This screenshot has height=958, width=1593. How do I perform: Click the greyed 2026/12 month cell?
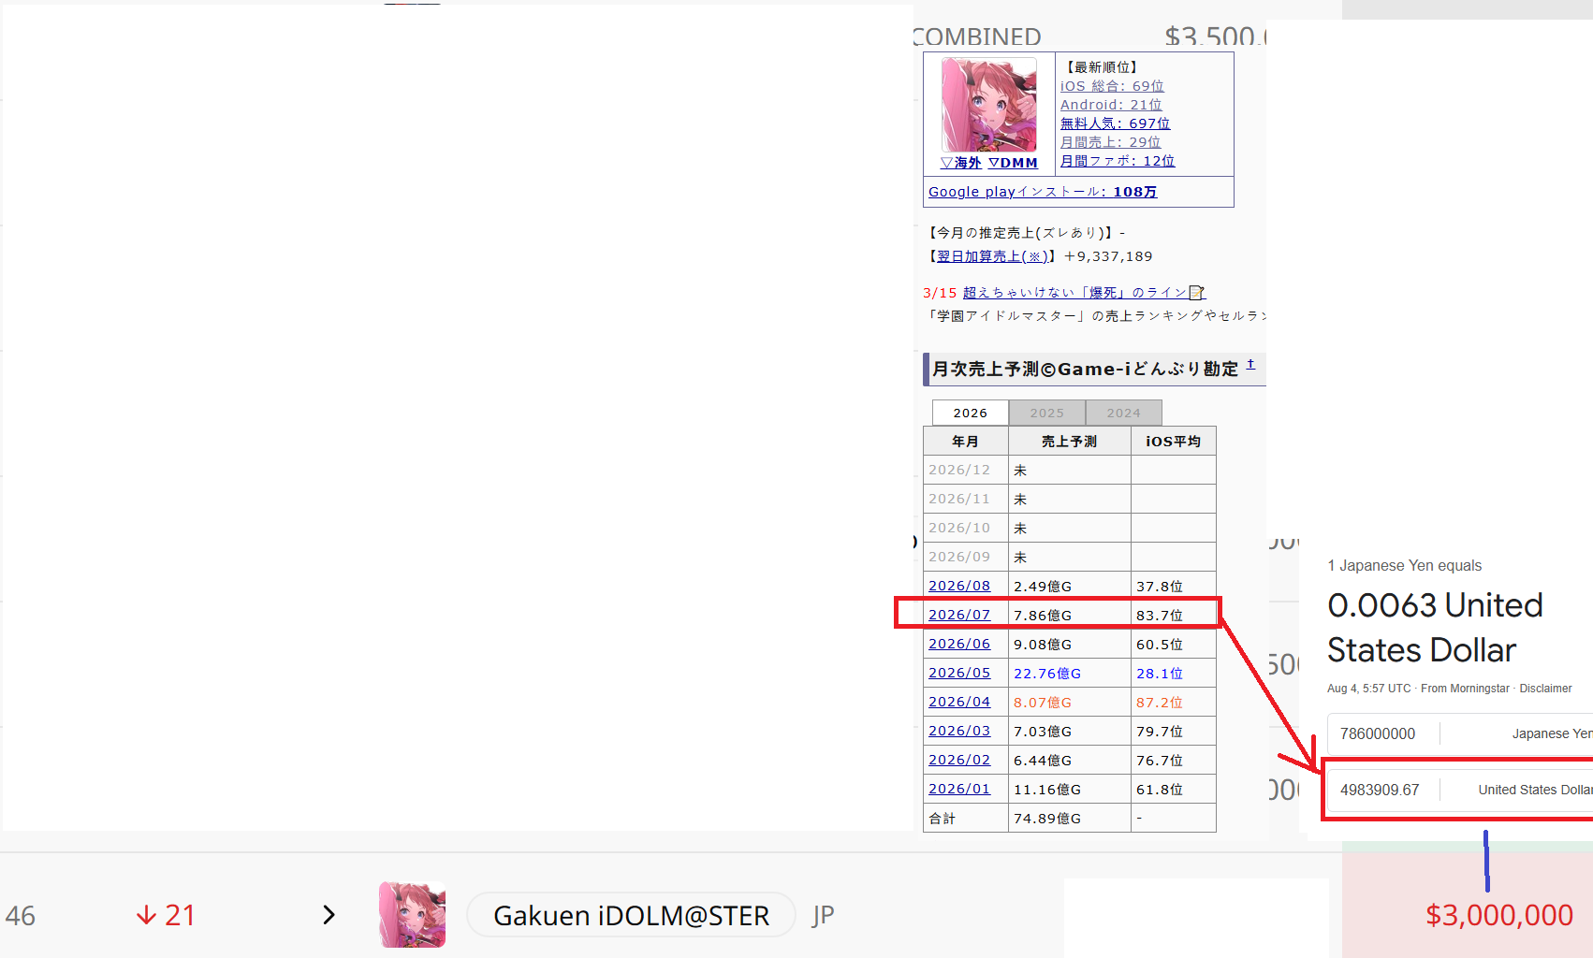[x=966, y=470]
